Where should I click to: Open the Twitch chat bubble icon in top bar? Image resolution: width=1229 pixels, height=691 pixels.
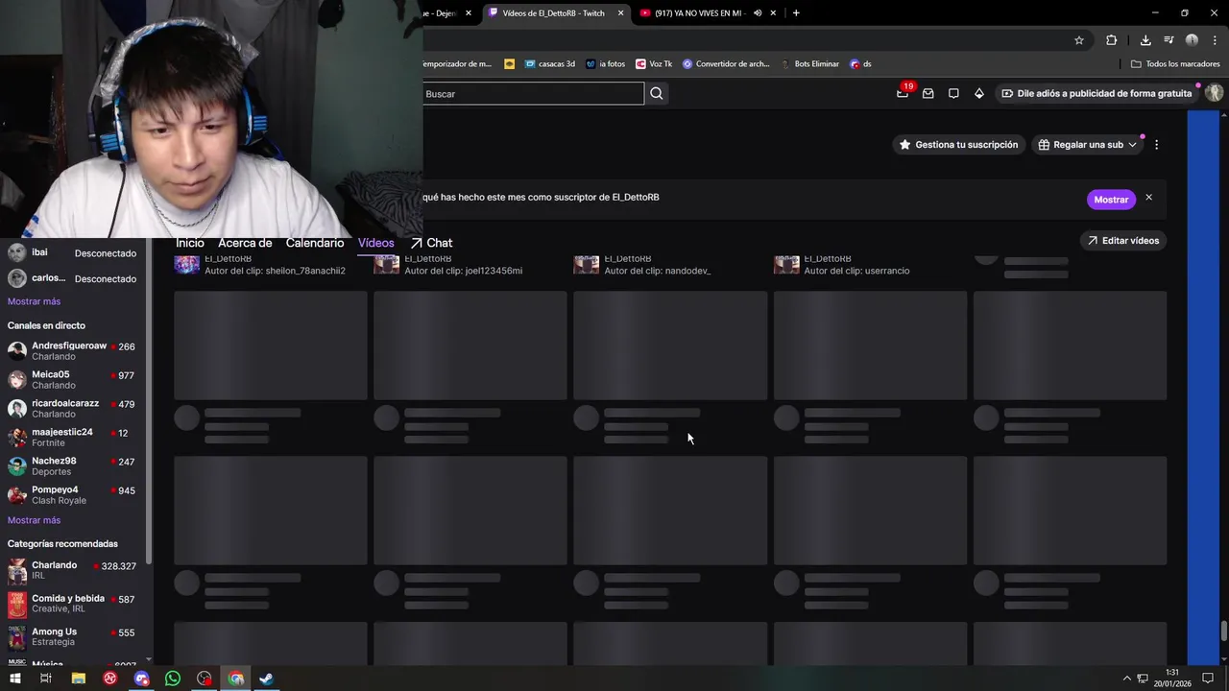[x=953, y=93]
